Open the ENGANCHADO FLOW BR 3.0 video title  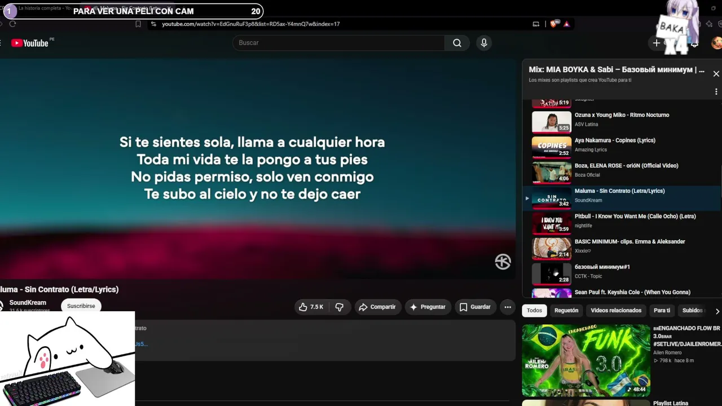687,336
